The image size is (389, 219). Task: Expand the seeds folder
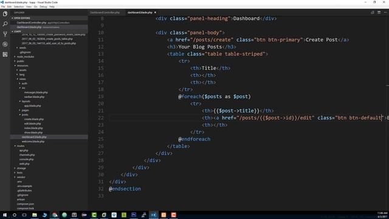point(22,47)
